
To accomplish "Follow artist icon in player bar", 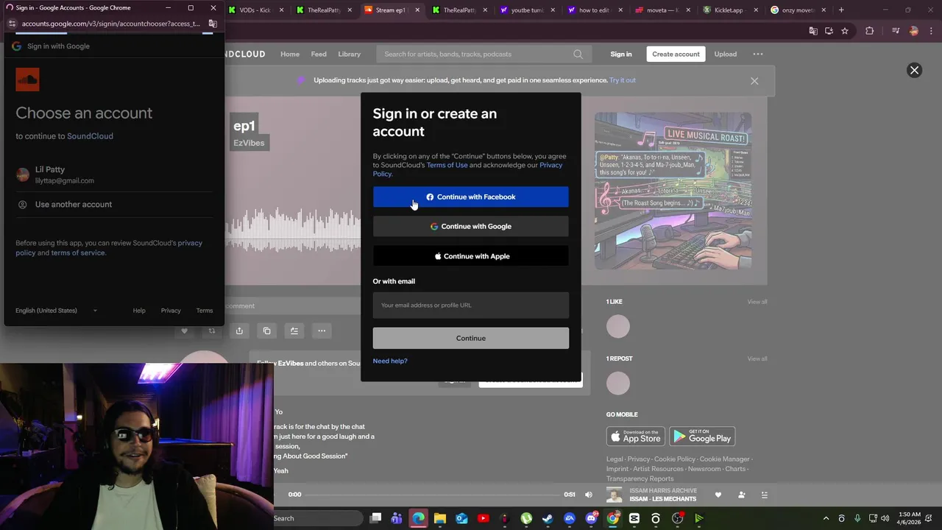I will point(742,495).
